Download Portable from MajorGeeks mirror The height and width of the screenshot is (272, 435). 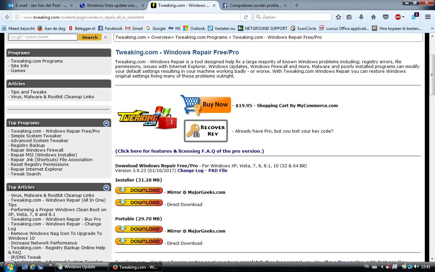click(139, 229)
